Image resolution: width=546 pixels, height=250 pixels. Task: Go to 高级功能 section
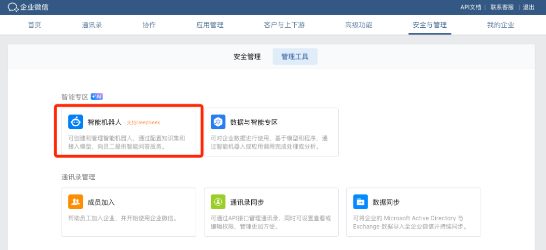[358, 25]
